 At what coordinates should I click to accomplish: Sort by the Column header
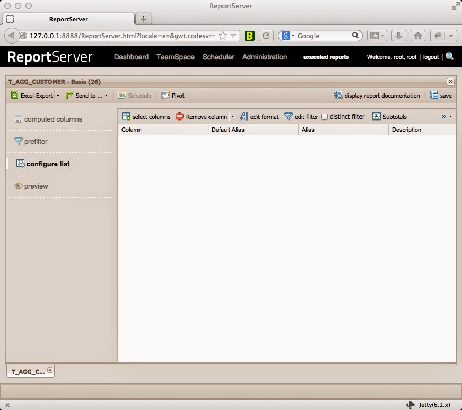163,130
